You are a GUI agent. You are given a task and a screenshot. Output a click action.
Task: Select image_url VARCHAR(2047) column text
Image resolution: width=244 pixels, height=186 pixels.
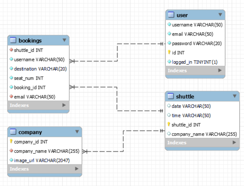(42, 161)
